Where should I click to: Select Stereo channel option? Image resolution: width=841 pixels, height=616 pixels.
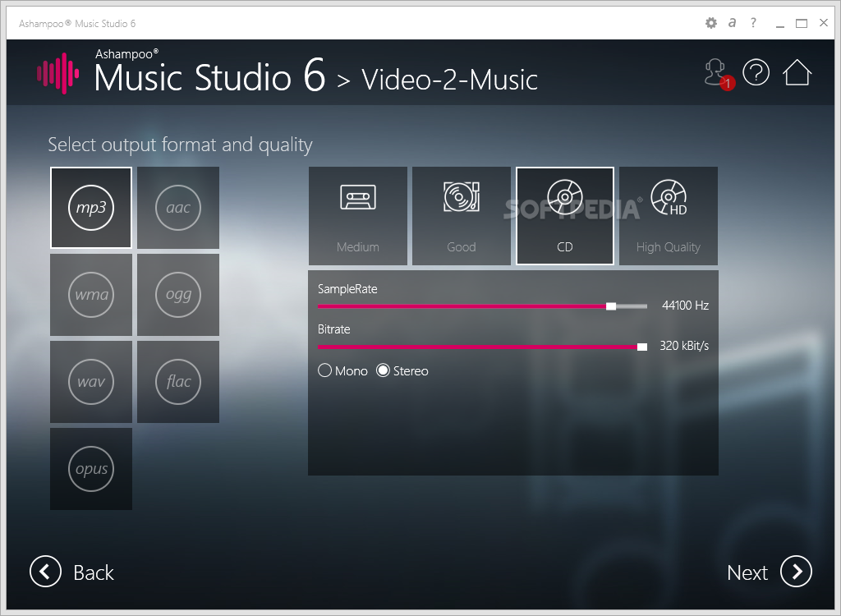pyautogui.click(x=402, y=370)
